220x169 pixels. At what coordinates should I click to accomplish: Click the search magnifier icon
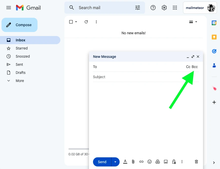click(x=71, y=8)
